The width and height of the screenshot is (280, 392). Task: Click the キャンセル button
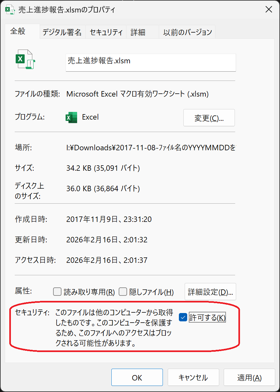click(x=193, y=378)
